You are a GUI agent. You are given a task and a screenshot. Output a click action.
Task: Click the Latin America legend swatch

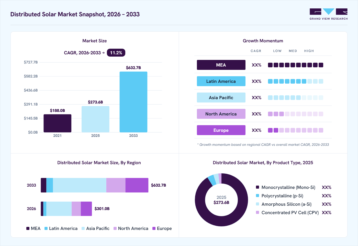[x=46, y=228]
